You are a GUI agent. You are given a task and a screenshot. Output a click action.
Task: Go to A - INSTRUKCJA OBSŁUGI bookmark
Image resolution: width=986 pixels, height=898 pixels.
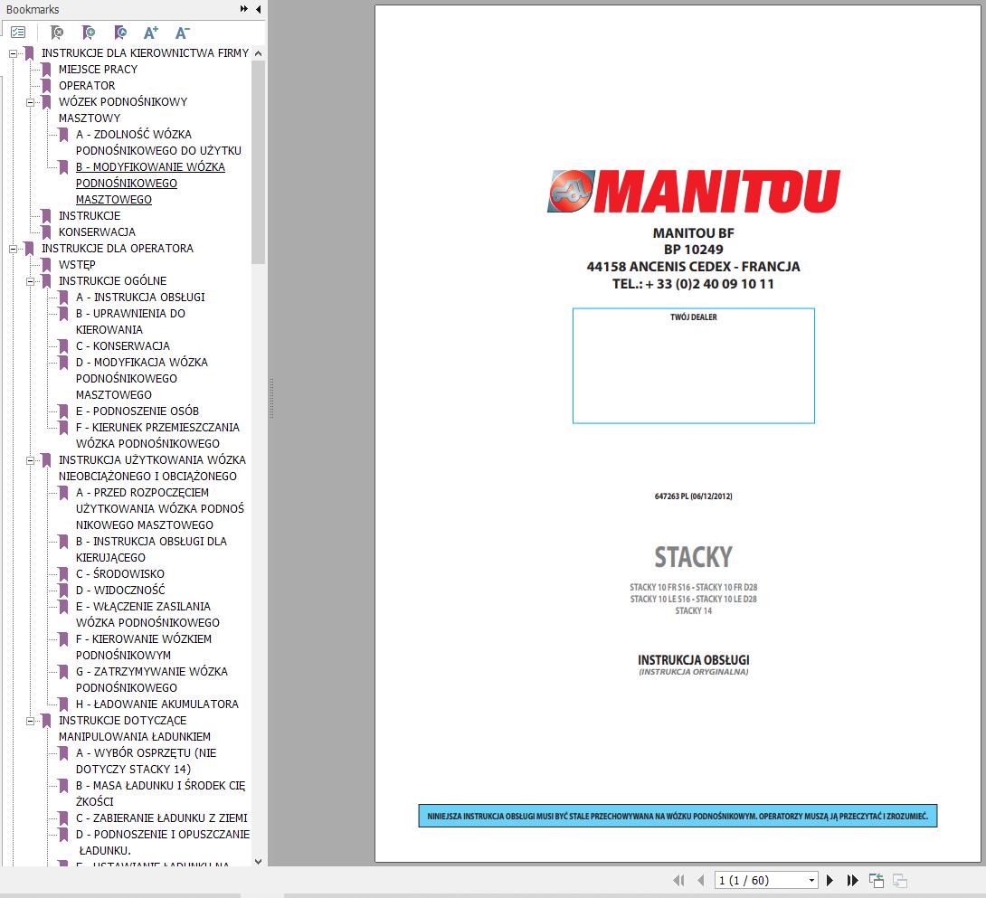[x=140, y=297]
